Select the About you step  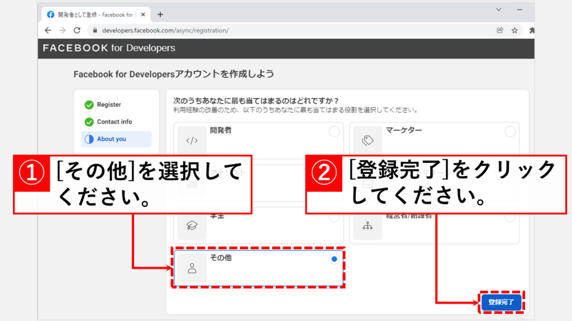click(x=111, y=139)
